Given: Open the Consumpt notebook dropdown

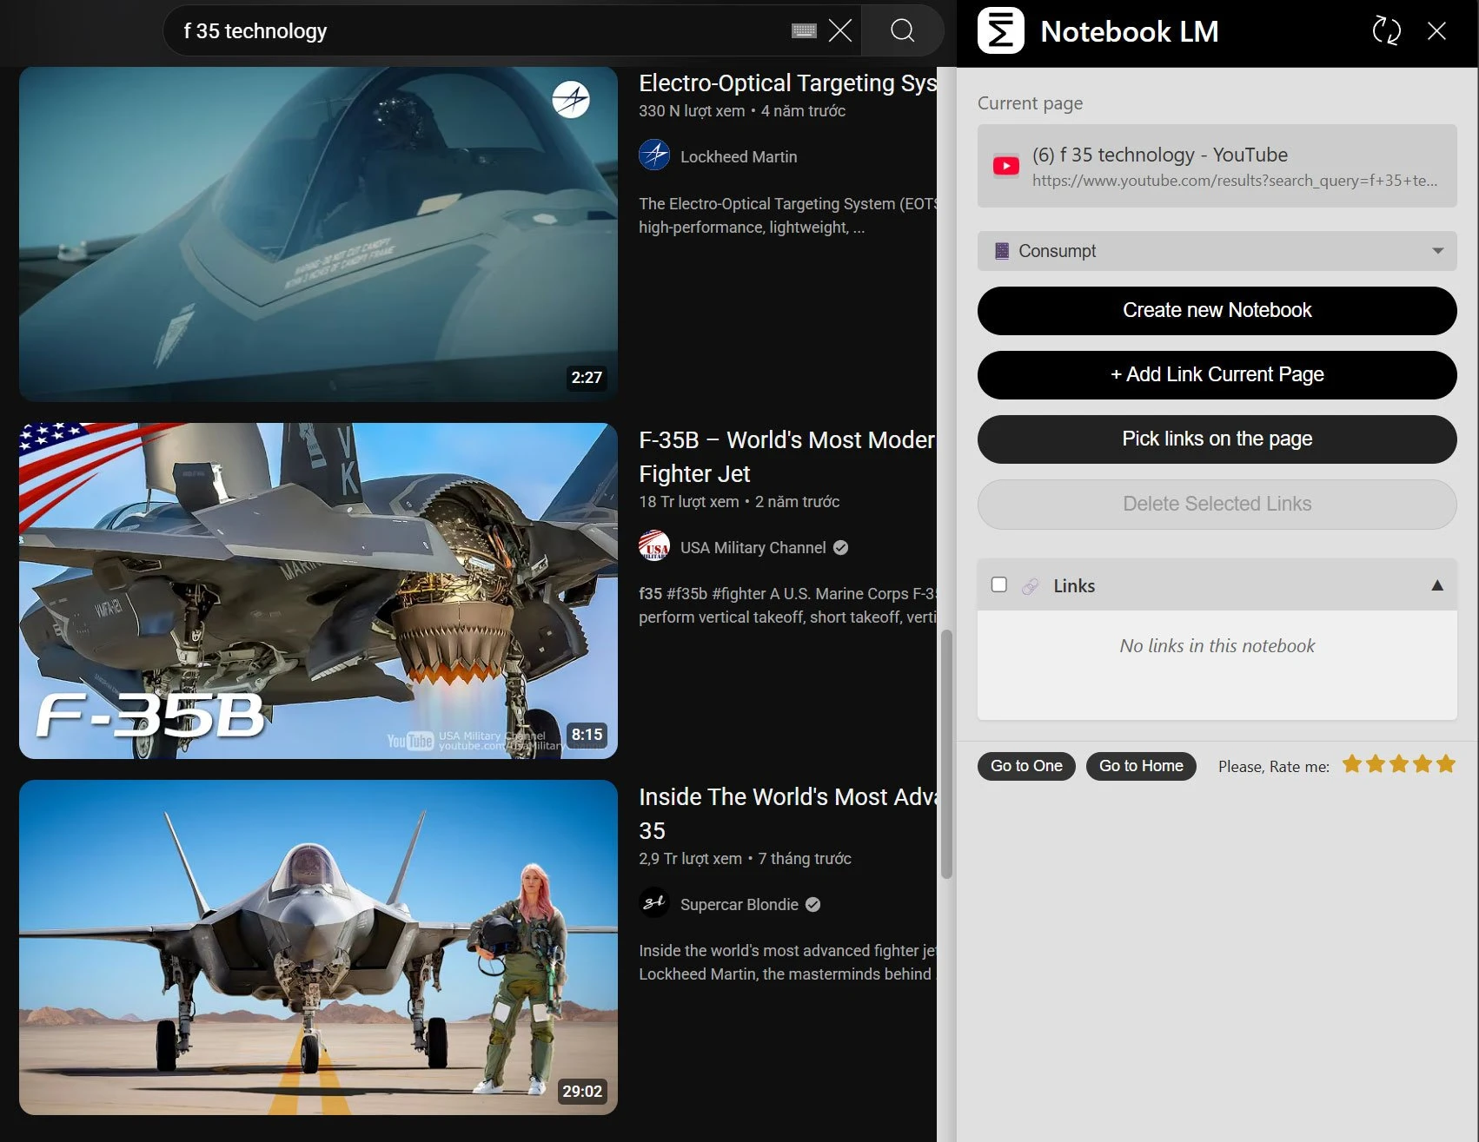Looking at the screenshot, I should [x=1217, y=251].
